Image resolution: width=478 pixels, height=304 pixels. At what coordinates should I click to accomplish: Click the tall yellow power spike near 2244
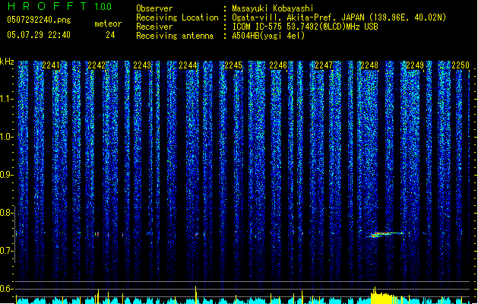[196, 295]
